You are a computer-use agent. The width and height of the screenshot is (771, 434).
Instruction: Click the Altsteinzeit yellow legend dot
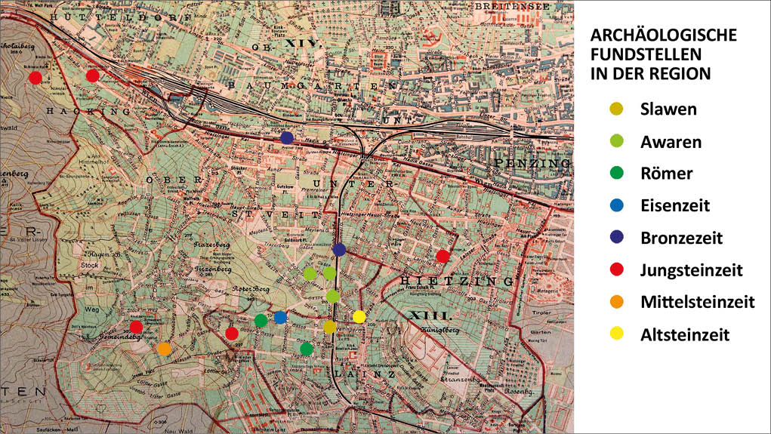coord(616,334)
